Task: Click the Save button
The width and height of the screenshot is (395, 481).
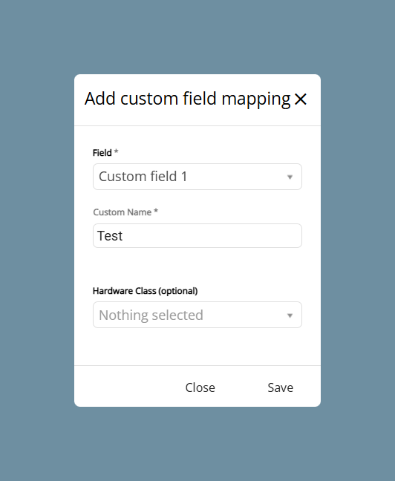Action: click(280, 387)
